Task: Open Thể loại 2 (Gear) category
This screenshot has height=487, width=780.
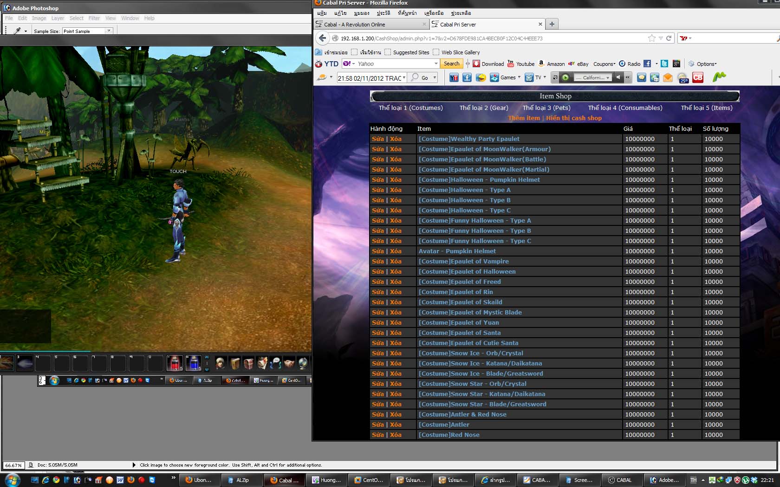Action: point(484,108)
